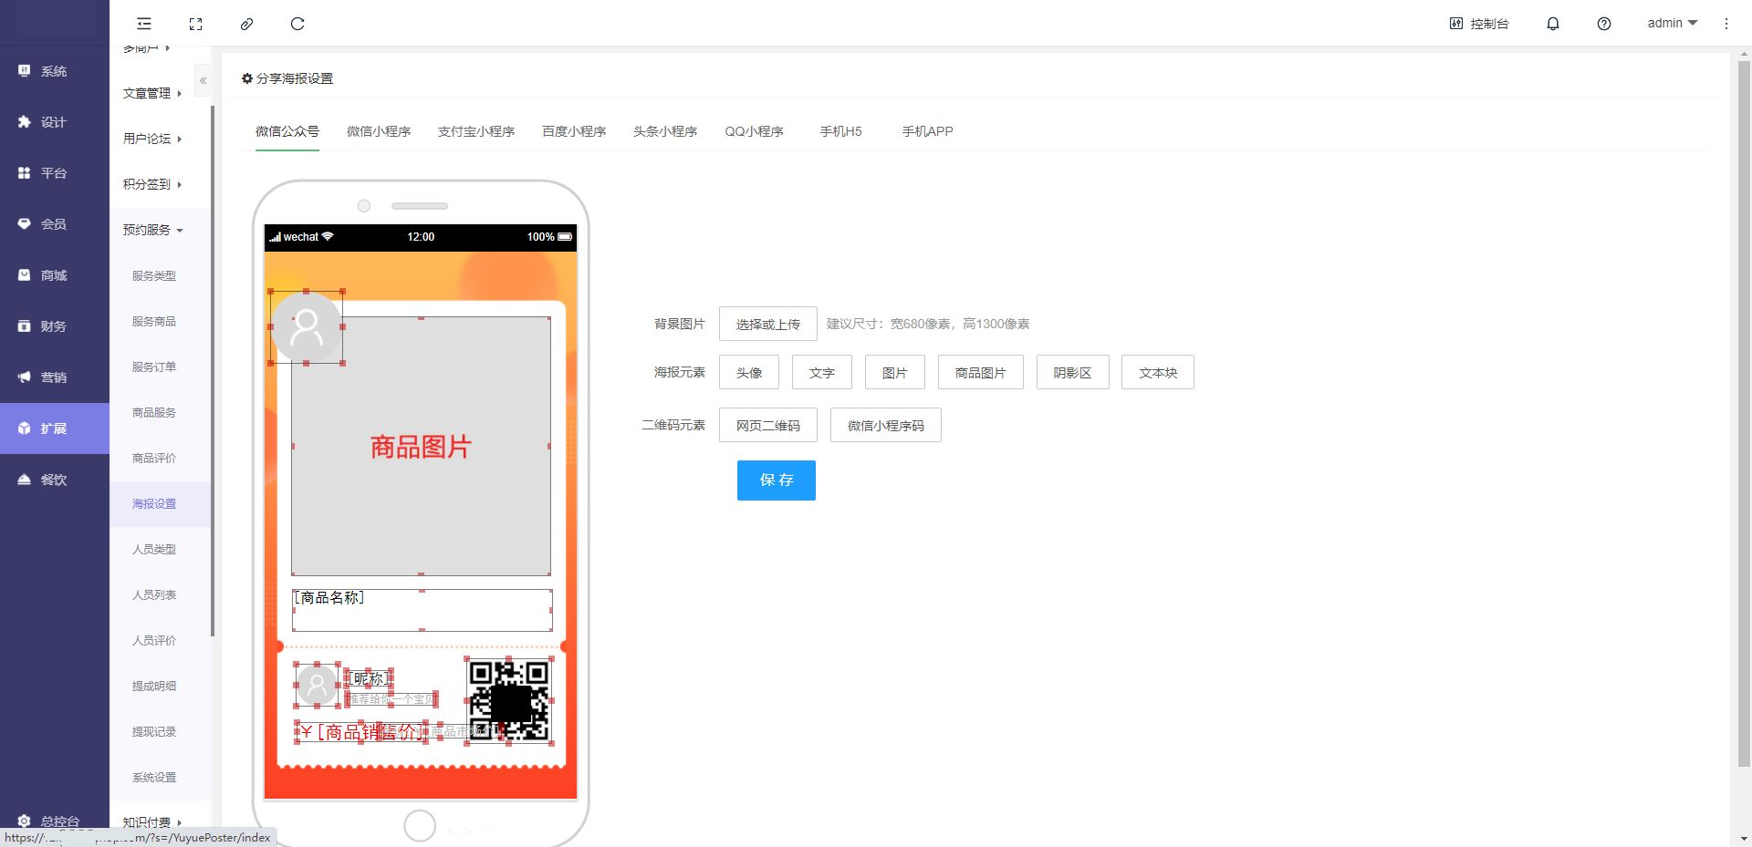Expand the 文章管理 menu group
Image resolution: width=1752 pixels, height=847 pixels.
pyautogui.click(x=152, y=93)
